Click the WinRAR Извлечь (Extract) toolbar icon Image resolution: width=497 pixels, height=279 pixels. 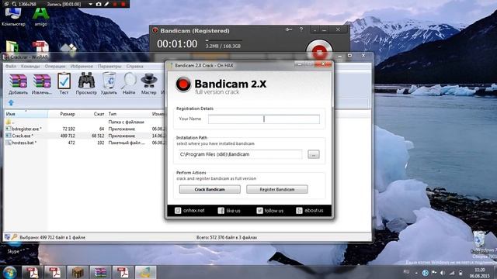click(42, 81)
